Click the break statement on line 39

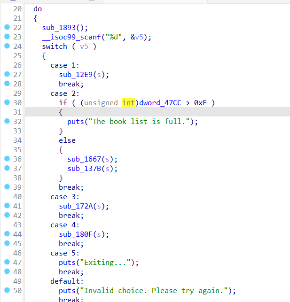click(x=71, y=187)
